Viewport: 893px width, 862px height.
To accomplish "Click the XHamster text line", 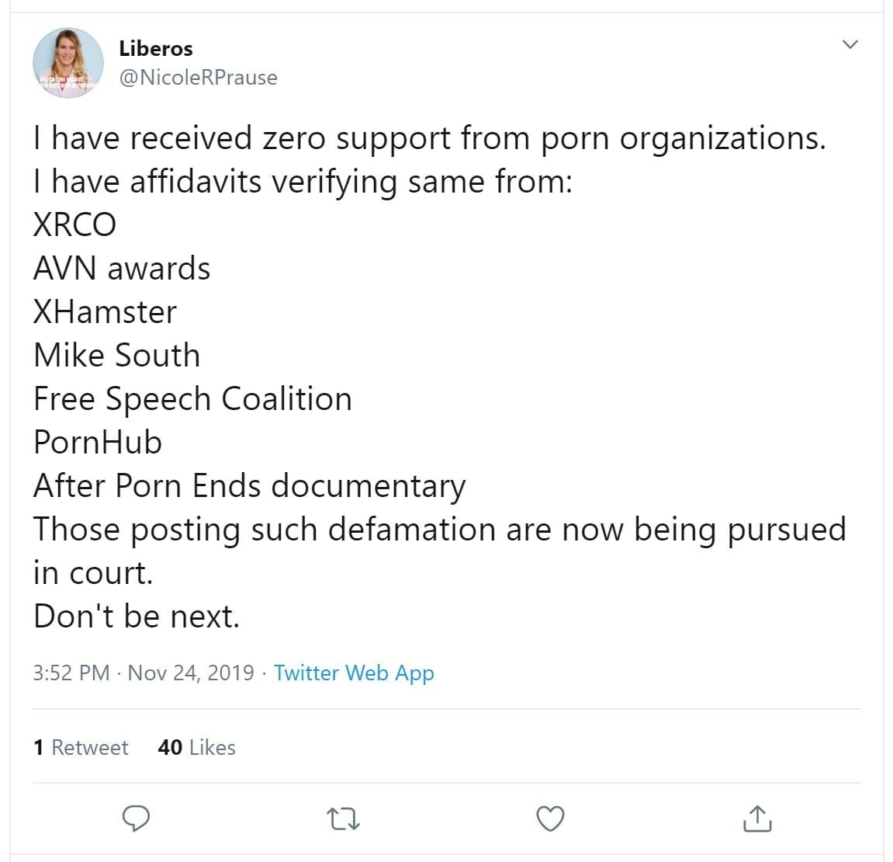I will (105, 312).
